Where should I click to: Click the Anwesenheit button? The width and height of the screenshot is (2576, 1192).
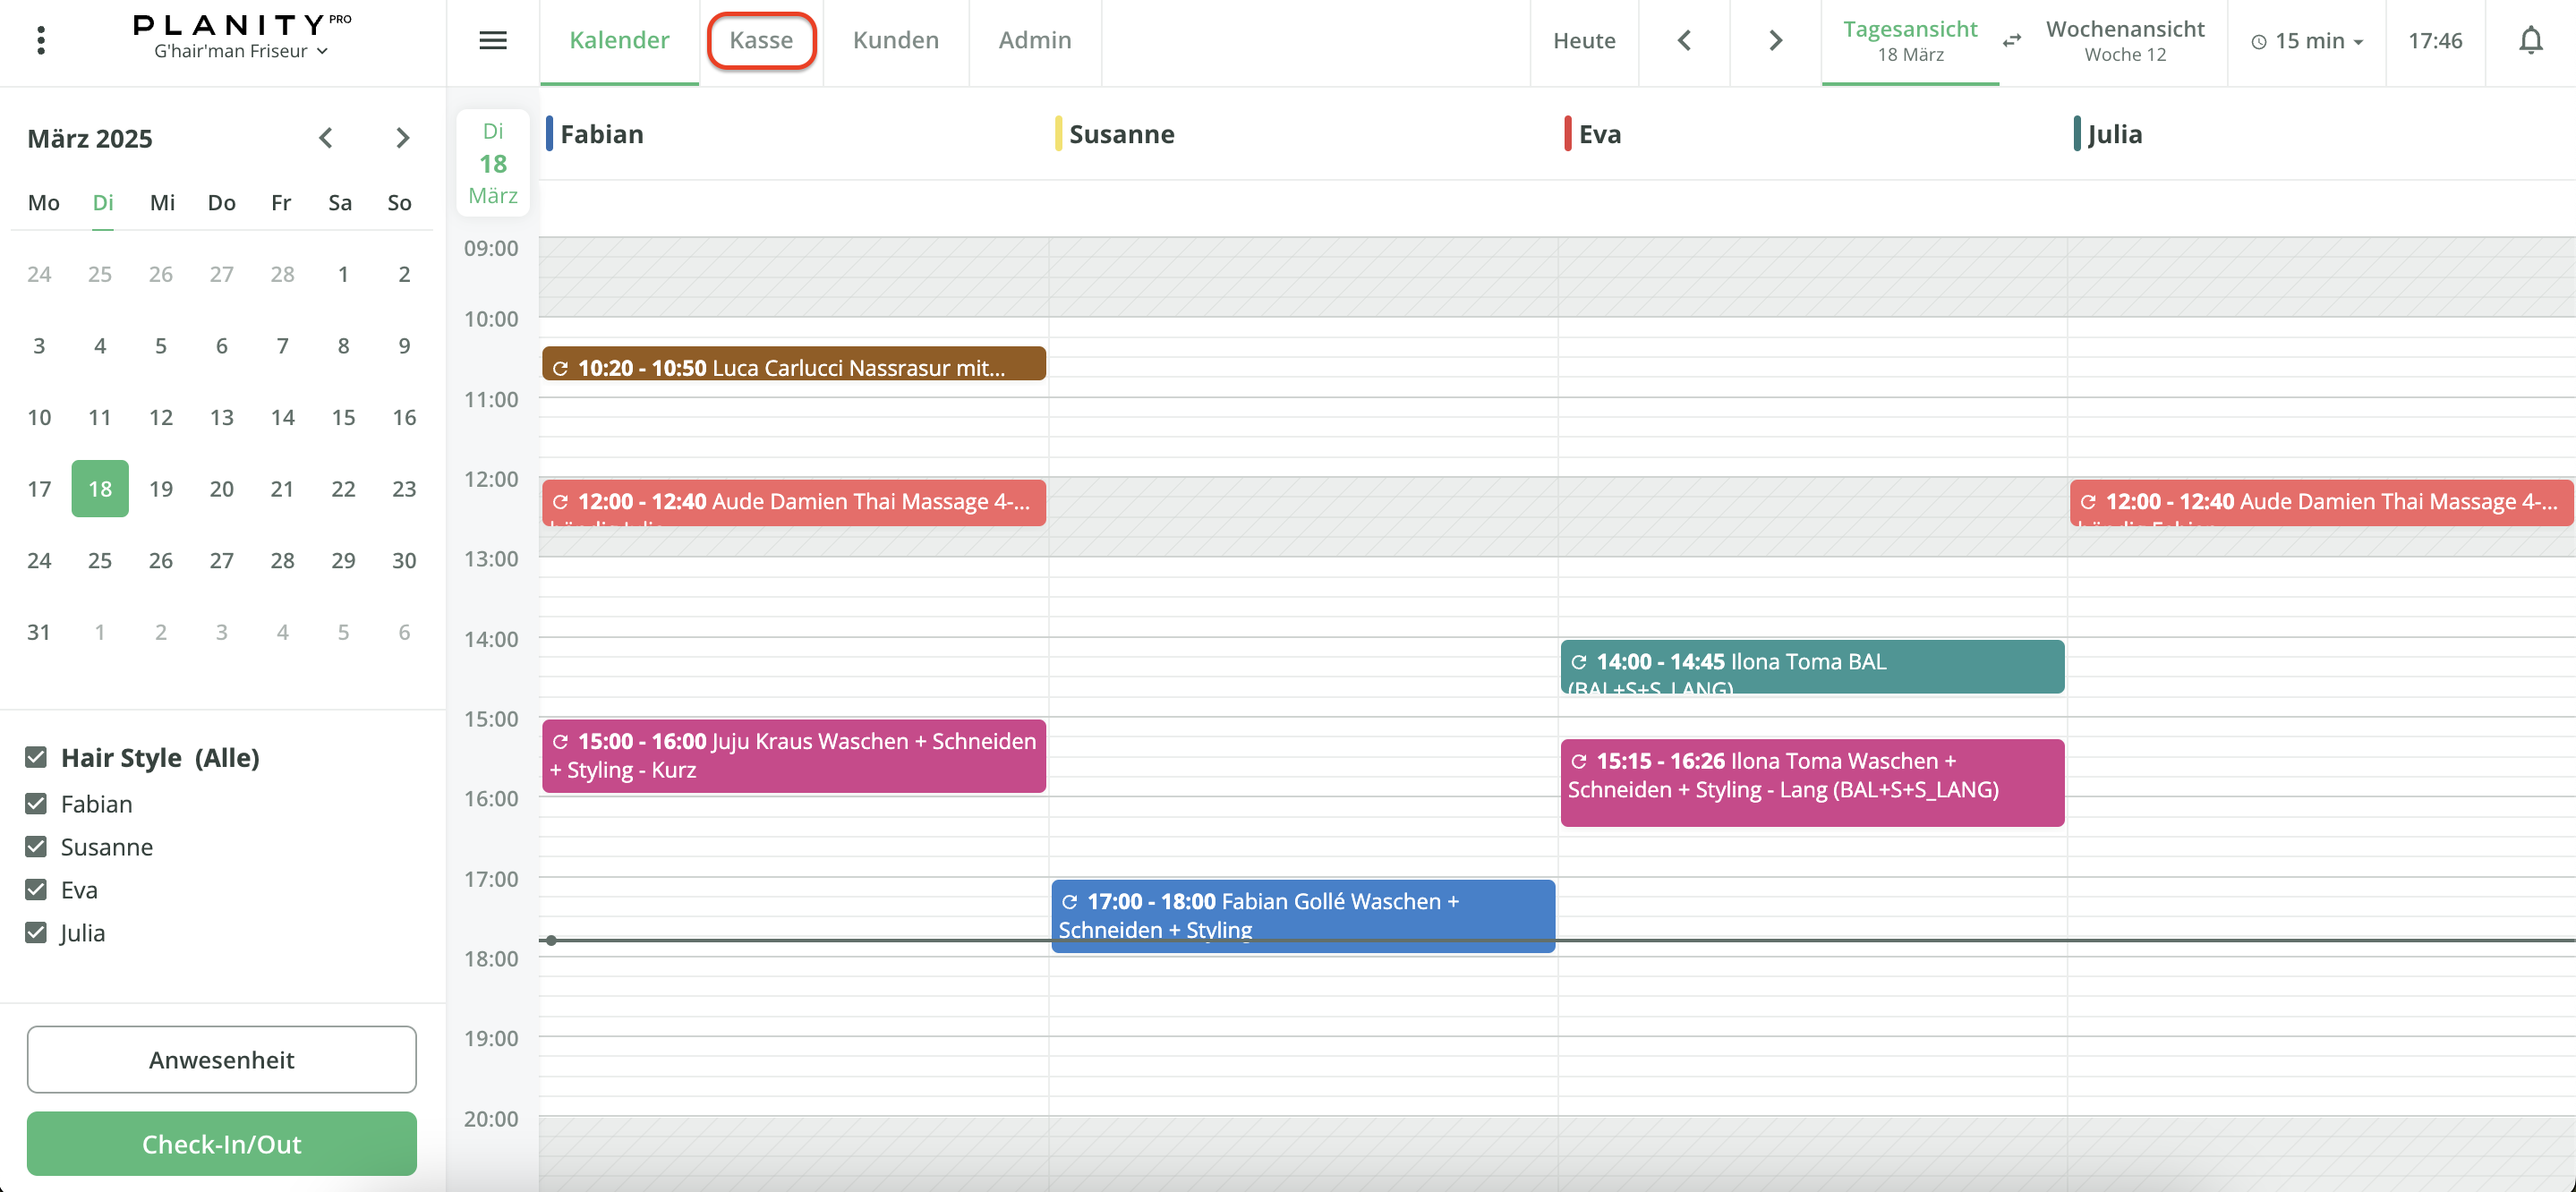click(x=221, y=1059)
